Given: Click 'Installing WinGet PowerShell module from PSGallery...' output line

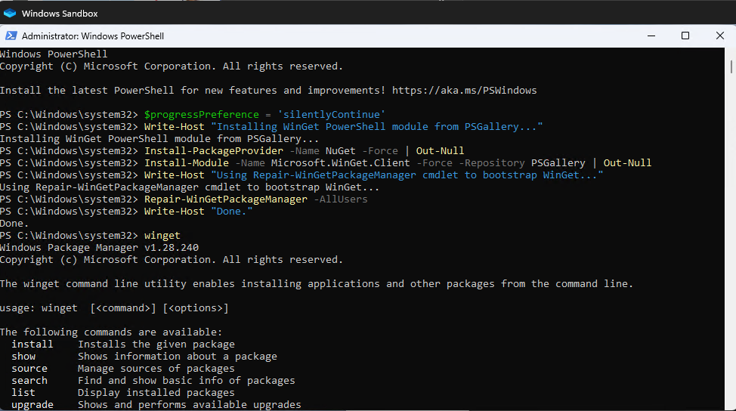Looking at the screenshot, I should (159, 139).
